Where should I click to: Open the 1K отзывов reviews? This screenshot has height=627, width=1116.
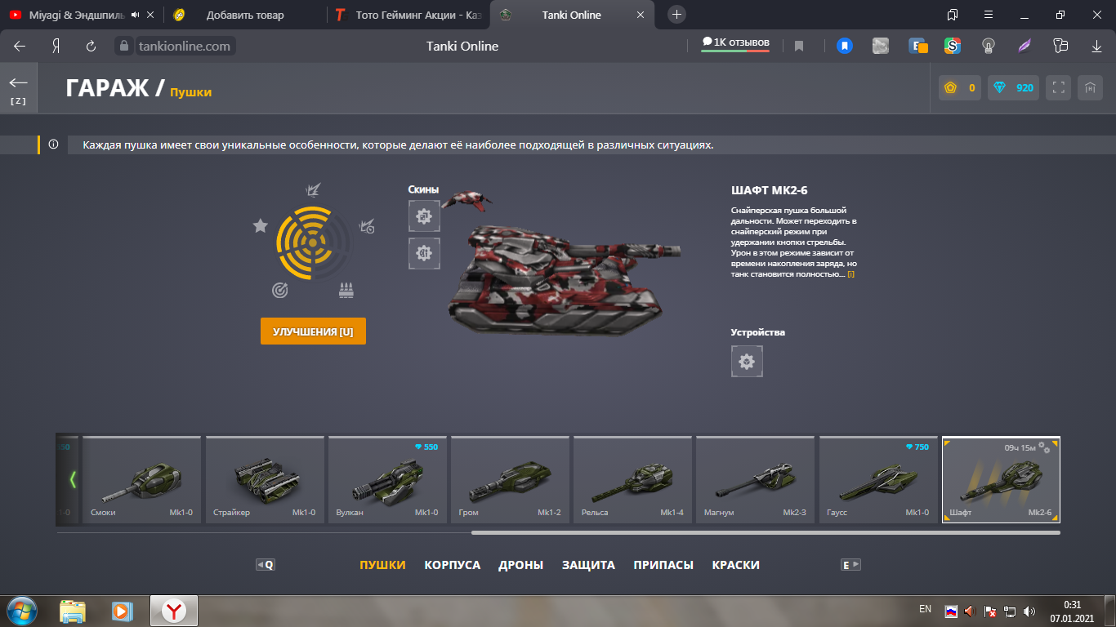coord(735,43)
